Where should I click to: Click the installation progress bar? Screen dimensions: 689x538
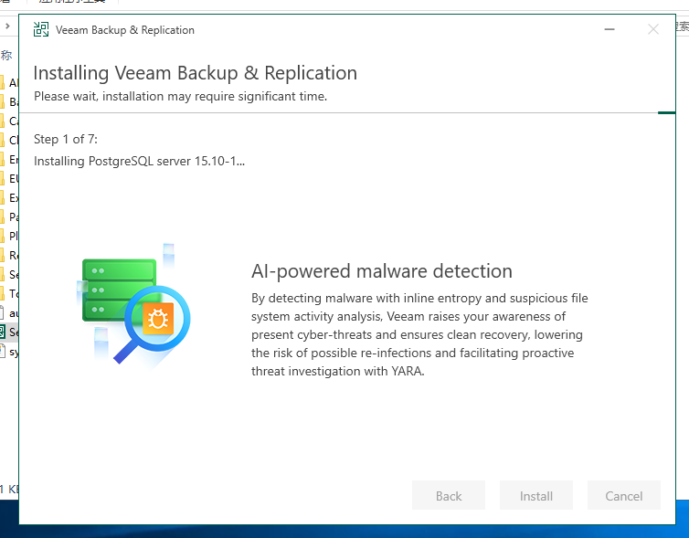[x=347, y=113]
